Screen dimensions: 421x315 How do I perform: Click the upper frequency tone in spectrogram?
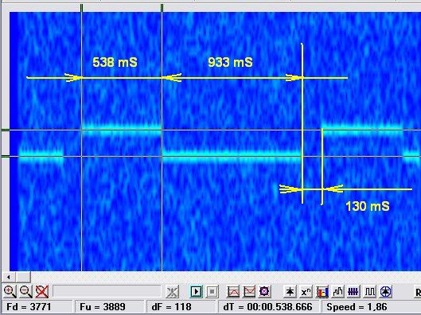[122, 130]
